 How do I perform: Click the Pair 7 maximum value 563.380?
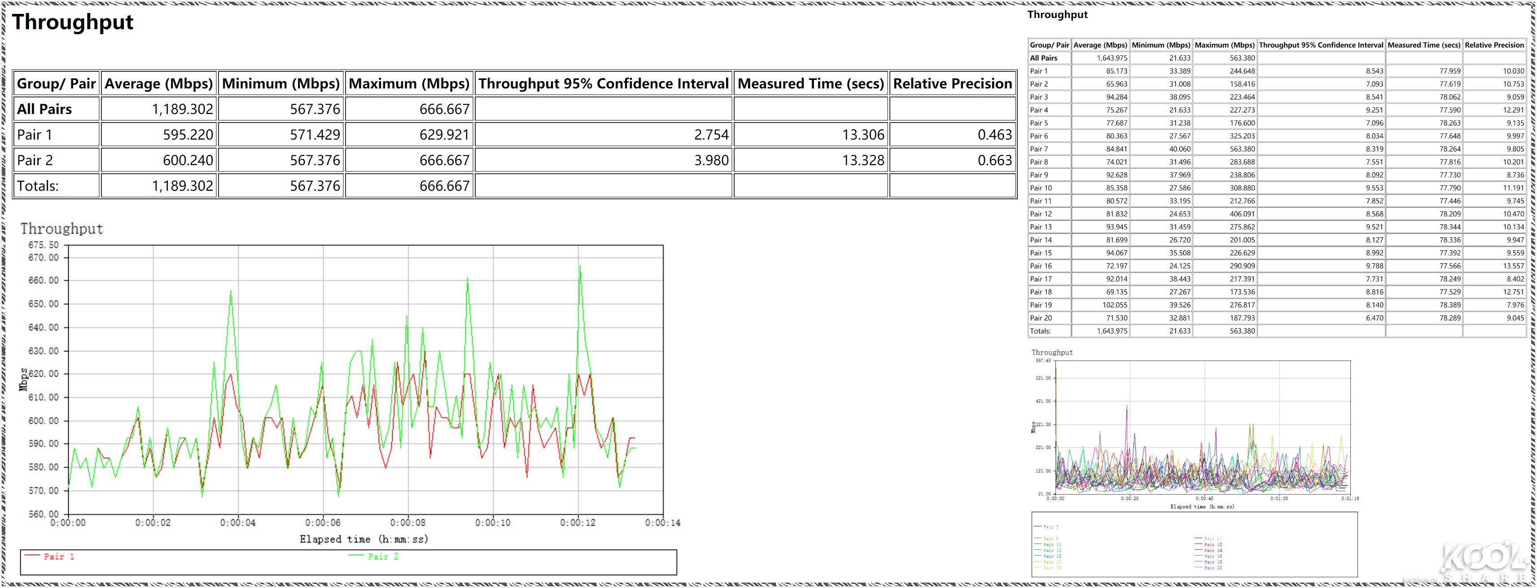pos(1242,149)
